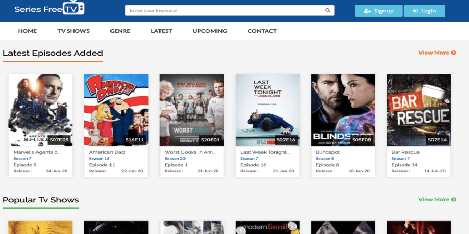Click the S16E11 episode badge

click(x=135, y=140)
